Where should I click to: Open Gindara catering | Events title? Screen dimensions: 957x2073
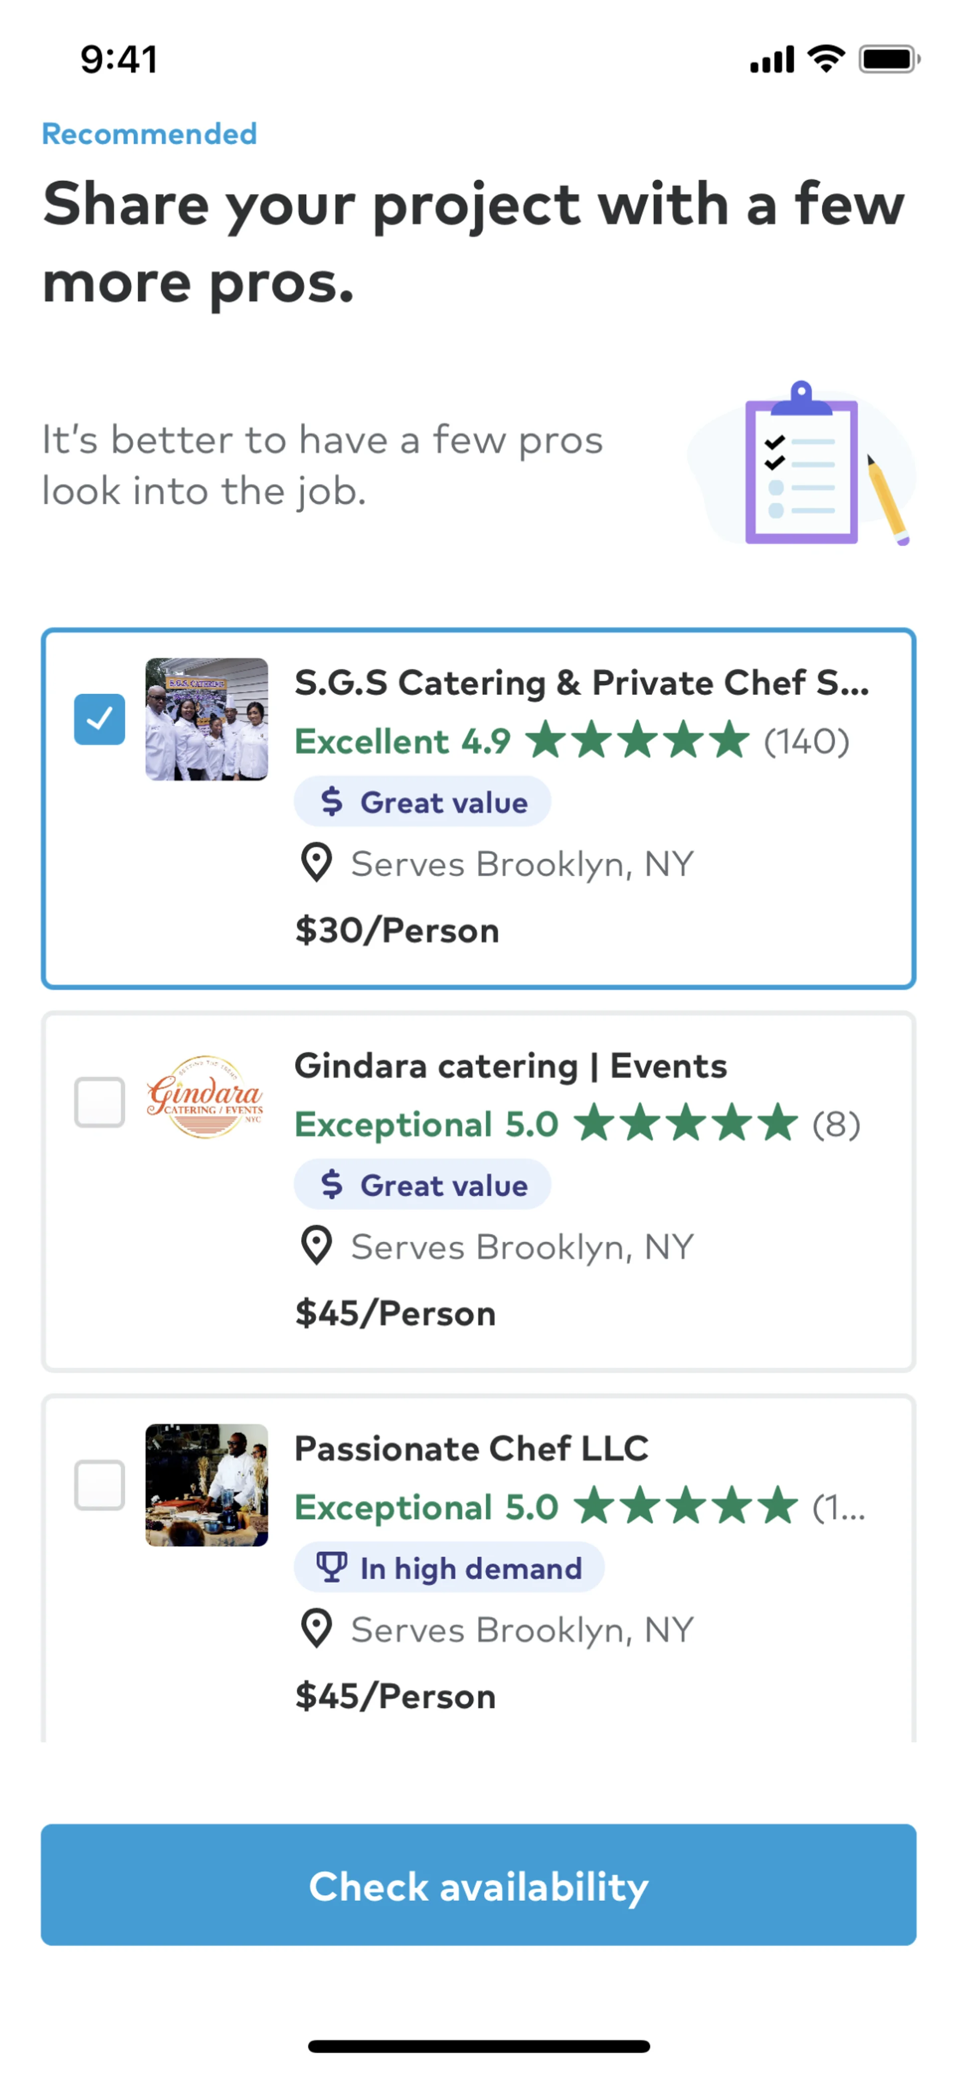click(510, 1066)
